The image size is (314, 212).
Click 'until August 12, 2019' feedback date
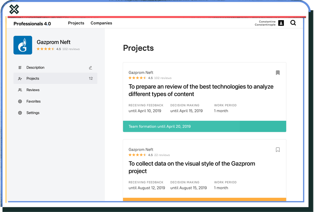click(x=147, y=188)
